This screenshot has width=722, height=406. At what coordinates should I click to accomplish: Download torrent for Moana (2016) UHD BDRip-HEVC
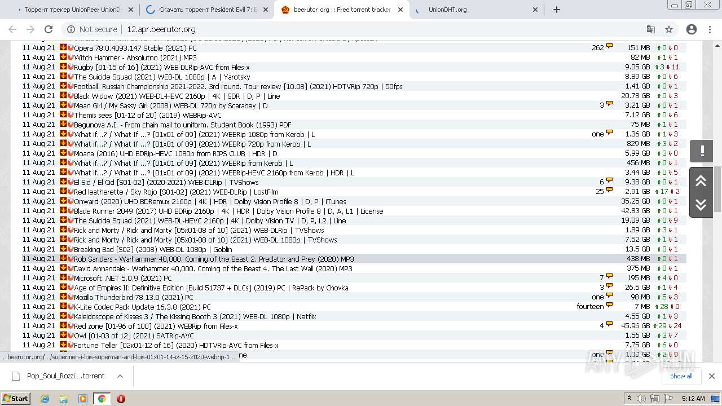[63, 153]
